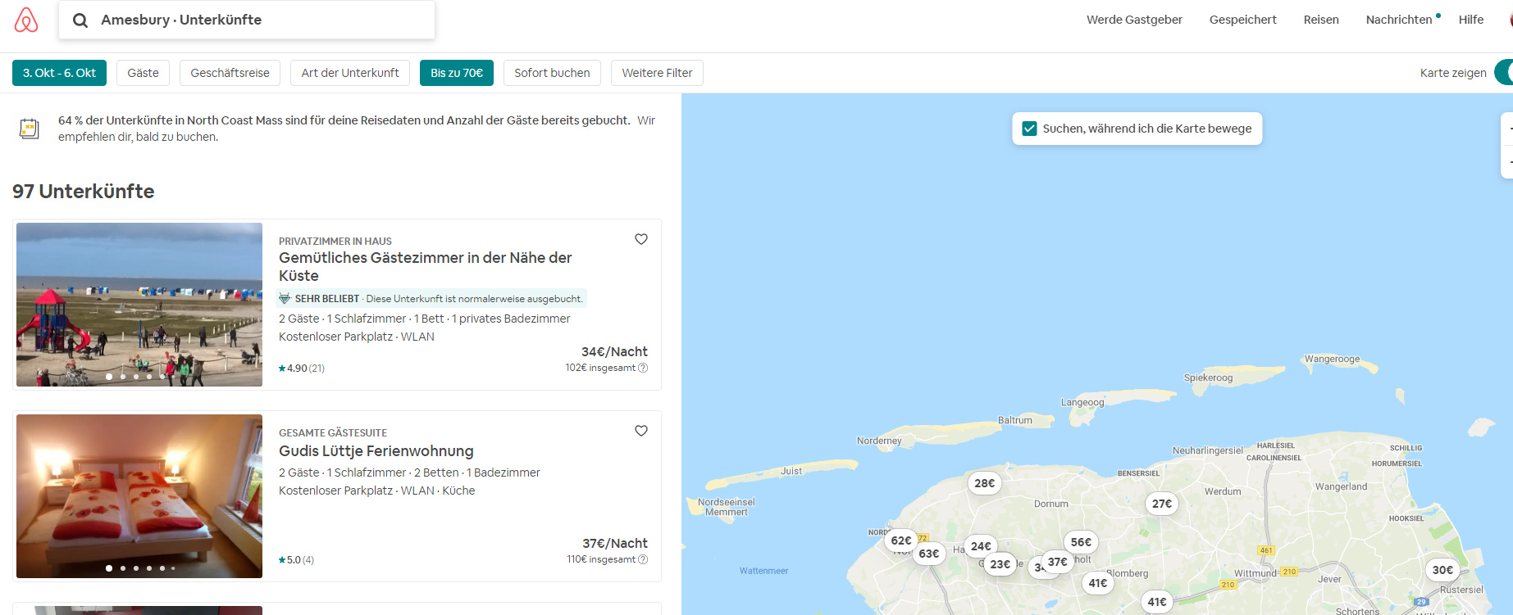Open the 'Gäste' filter
This screenshot has width=1513, height=615.
click(144, 73)
